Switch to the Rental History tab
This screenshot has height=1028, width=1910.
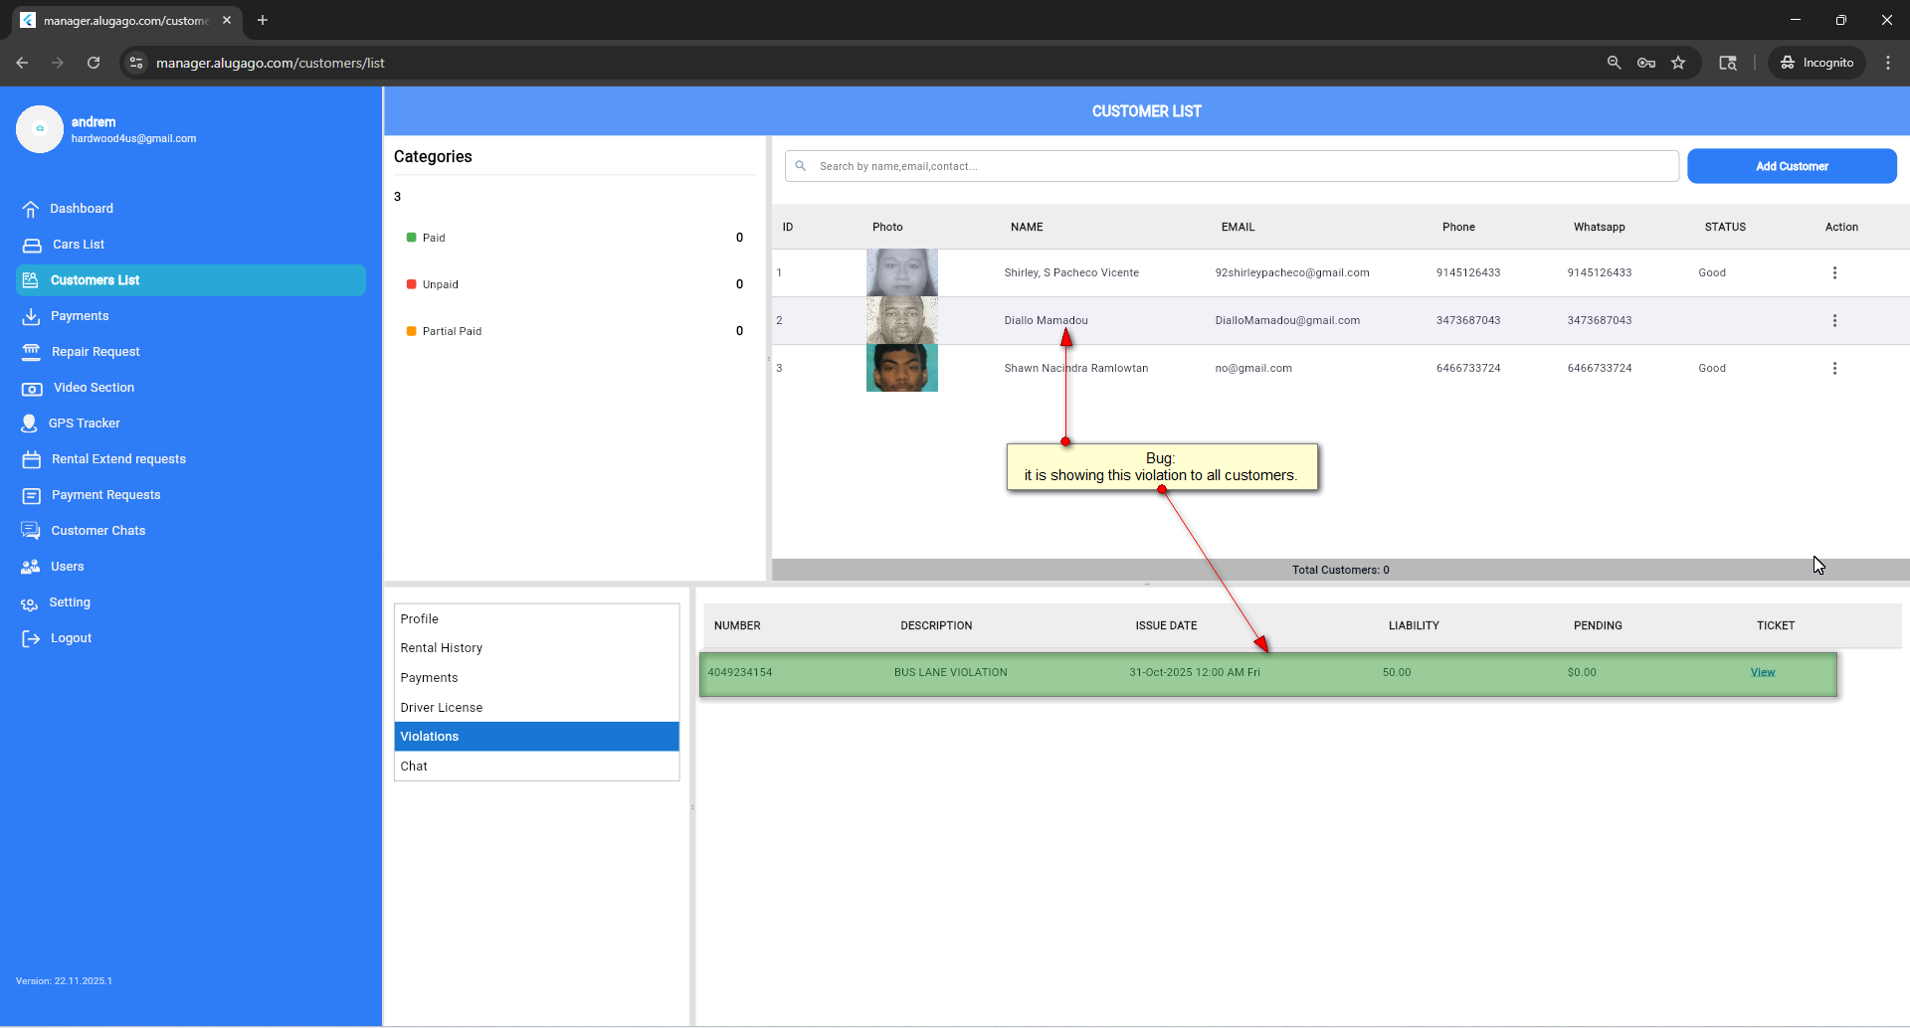441,648
